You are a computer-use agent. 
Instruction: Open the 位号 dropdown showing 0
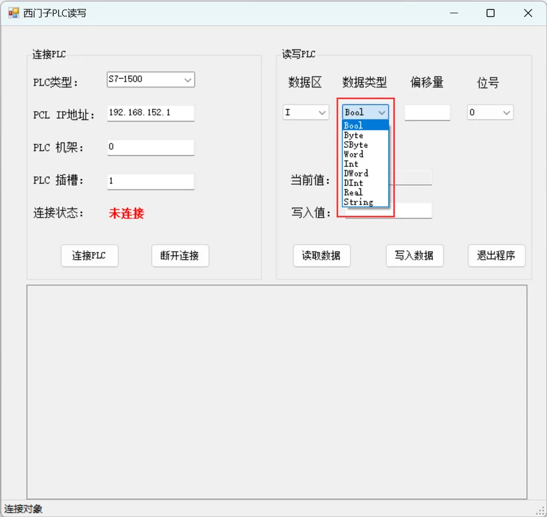pyautogui.click(x=490, y=112)
